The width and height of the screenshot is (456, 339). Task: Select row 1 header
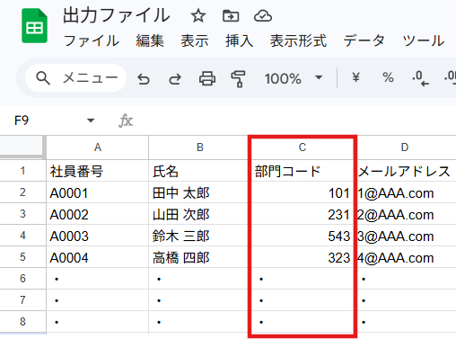[x=22, y=171]
